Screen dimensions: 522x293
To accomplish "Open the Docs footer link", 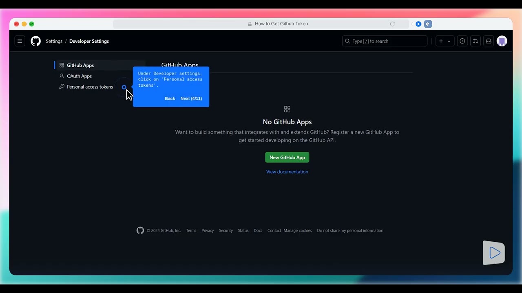I will (x=258, y=231).
